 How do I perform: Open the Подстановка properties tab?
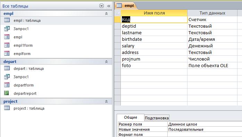[157, 118]
